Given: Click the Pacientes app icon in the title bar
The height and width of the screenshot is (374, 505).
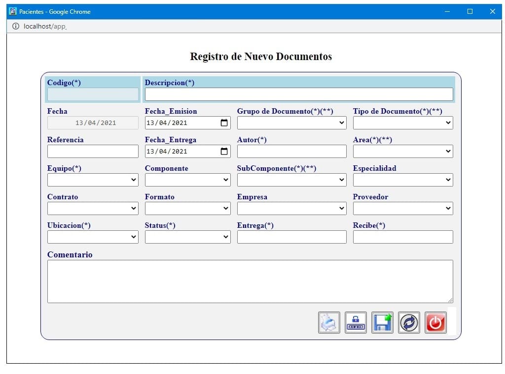Looking at the screenshot, I should click(x=13, y=11).
